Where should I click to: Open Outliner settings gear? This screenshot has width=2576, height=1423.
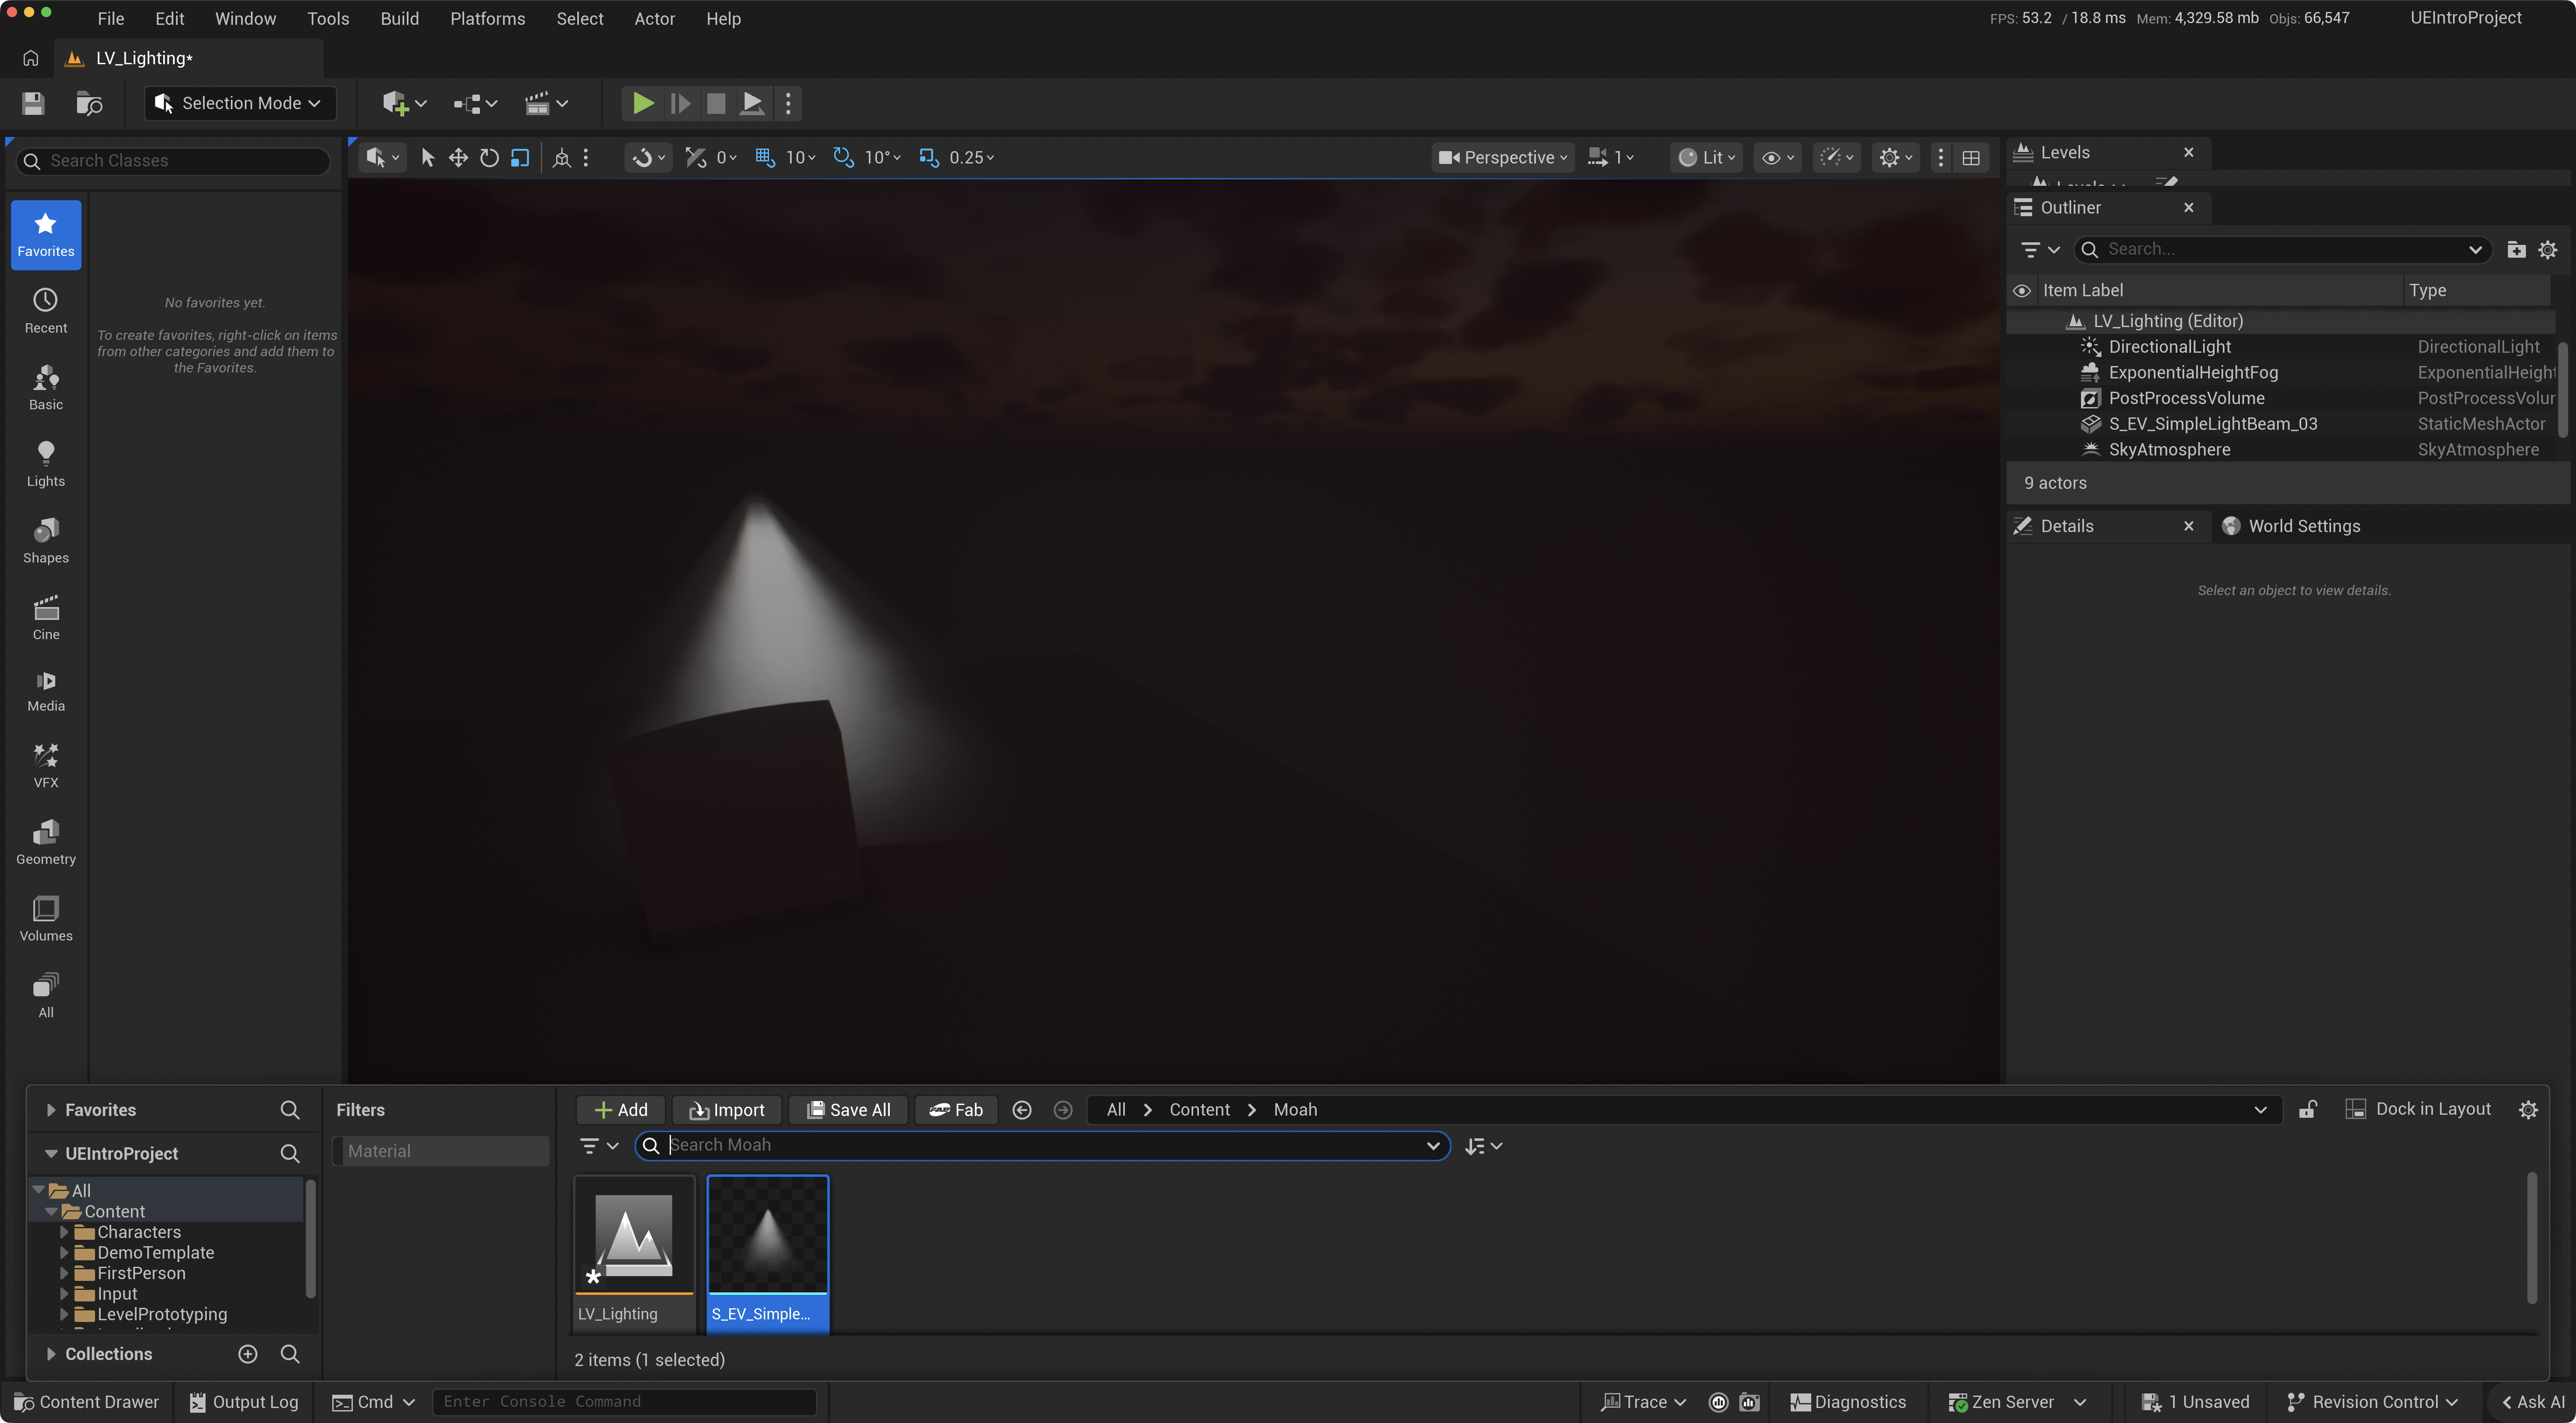point(2547,250)
